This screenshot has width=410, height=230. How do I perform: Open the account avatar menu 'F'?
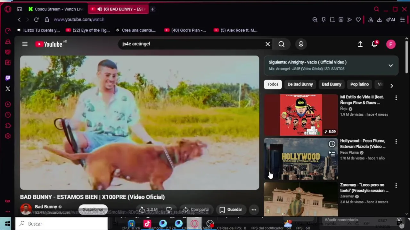(x=391, y=44)
